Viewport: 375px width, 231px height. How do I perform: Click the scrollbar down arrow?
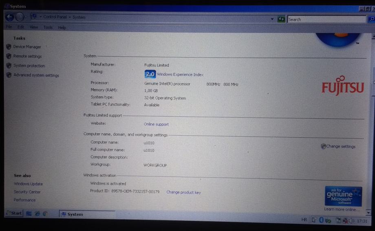point(368,212)
